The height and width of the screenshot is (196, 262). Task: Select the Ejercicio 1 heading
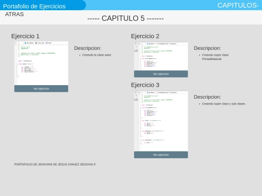25,36
